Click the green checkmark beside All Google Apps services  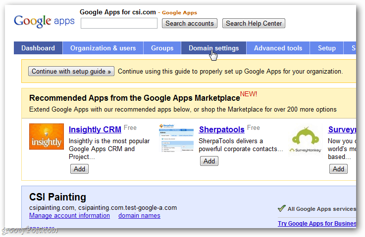click(x=282, y=208)
